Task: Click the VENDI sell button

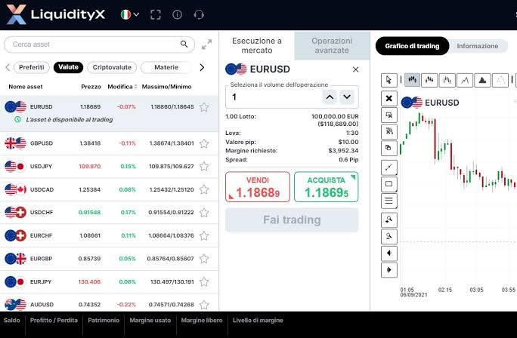Action: [258, 187]
